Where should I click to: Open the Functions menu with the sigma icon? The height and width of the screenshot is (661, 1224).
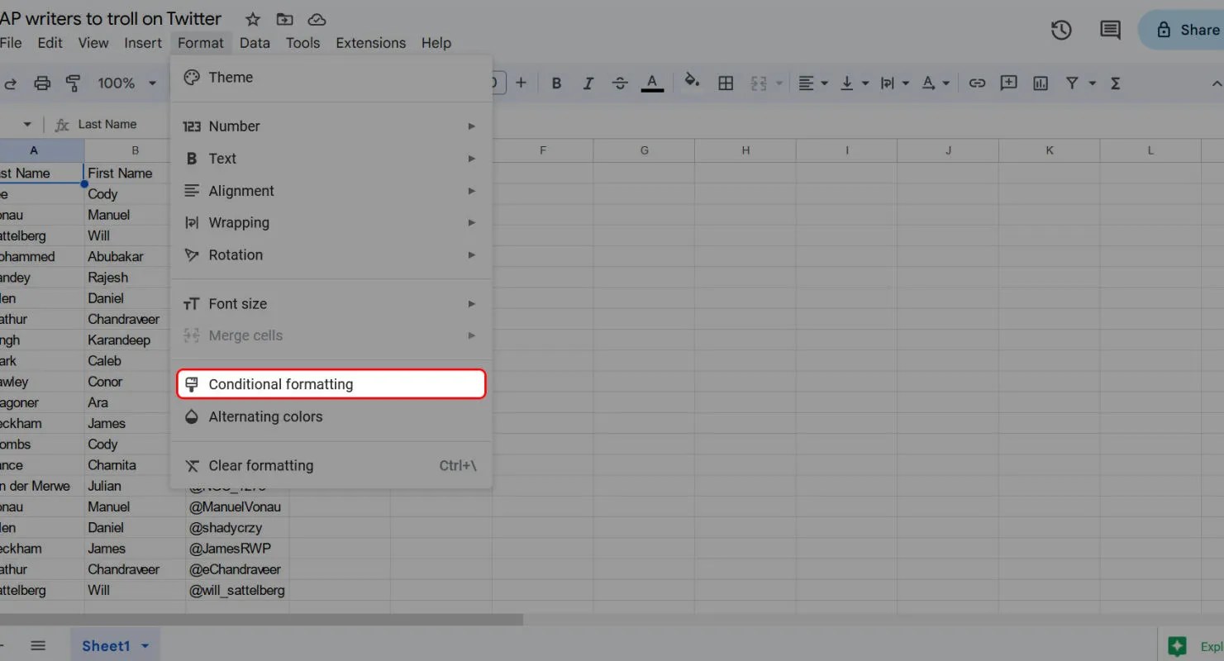click(x=1116, y=83)
